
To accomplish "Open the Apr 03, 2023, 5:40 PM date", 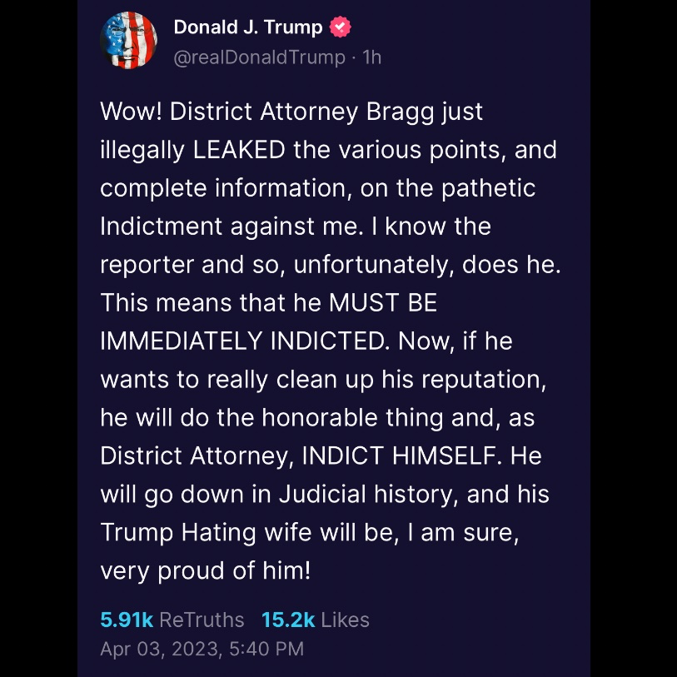I will (202, 649).
